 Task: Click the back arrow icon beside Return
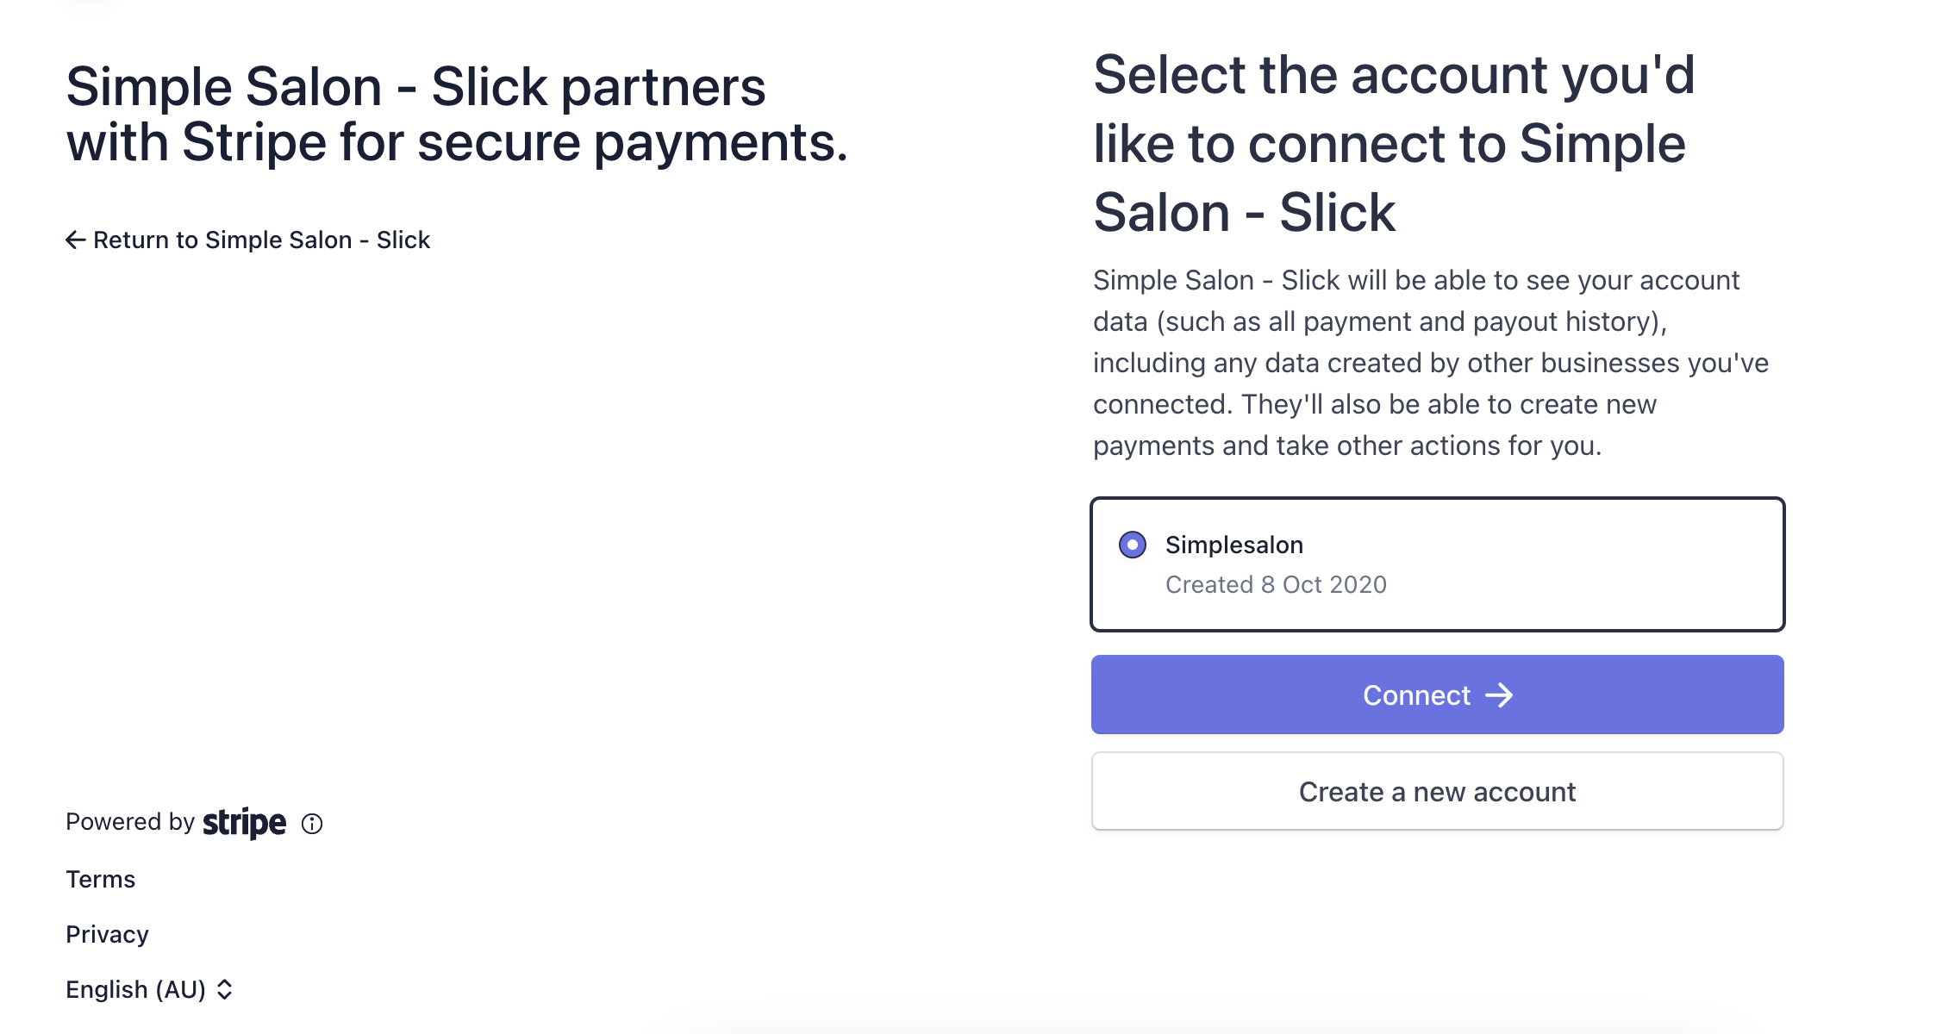[x=76, y=240]
